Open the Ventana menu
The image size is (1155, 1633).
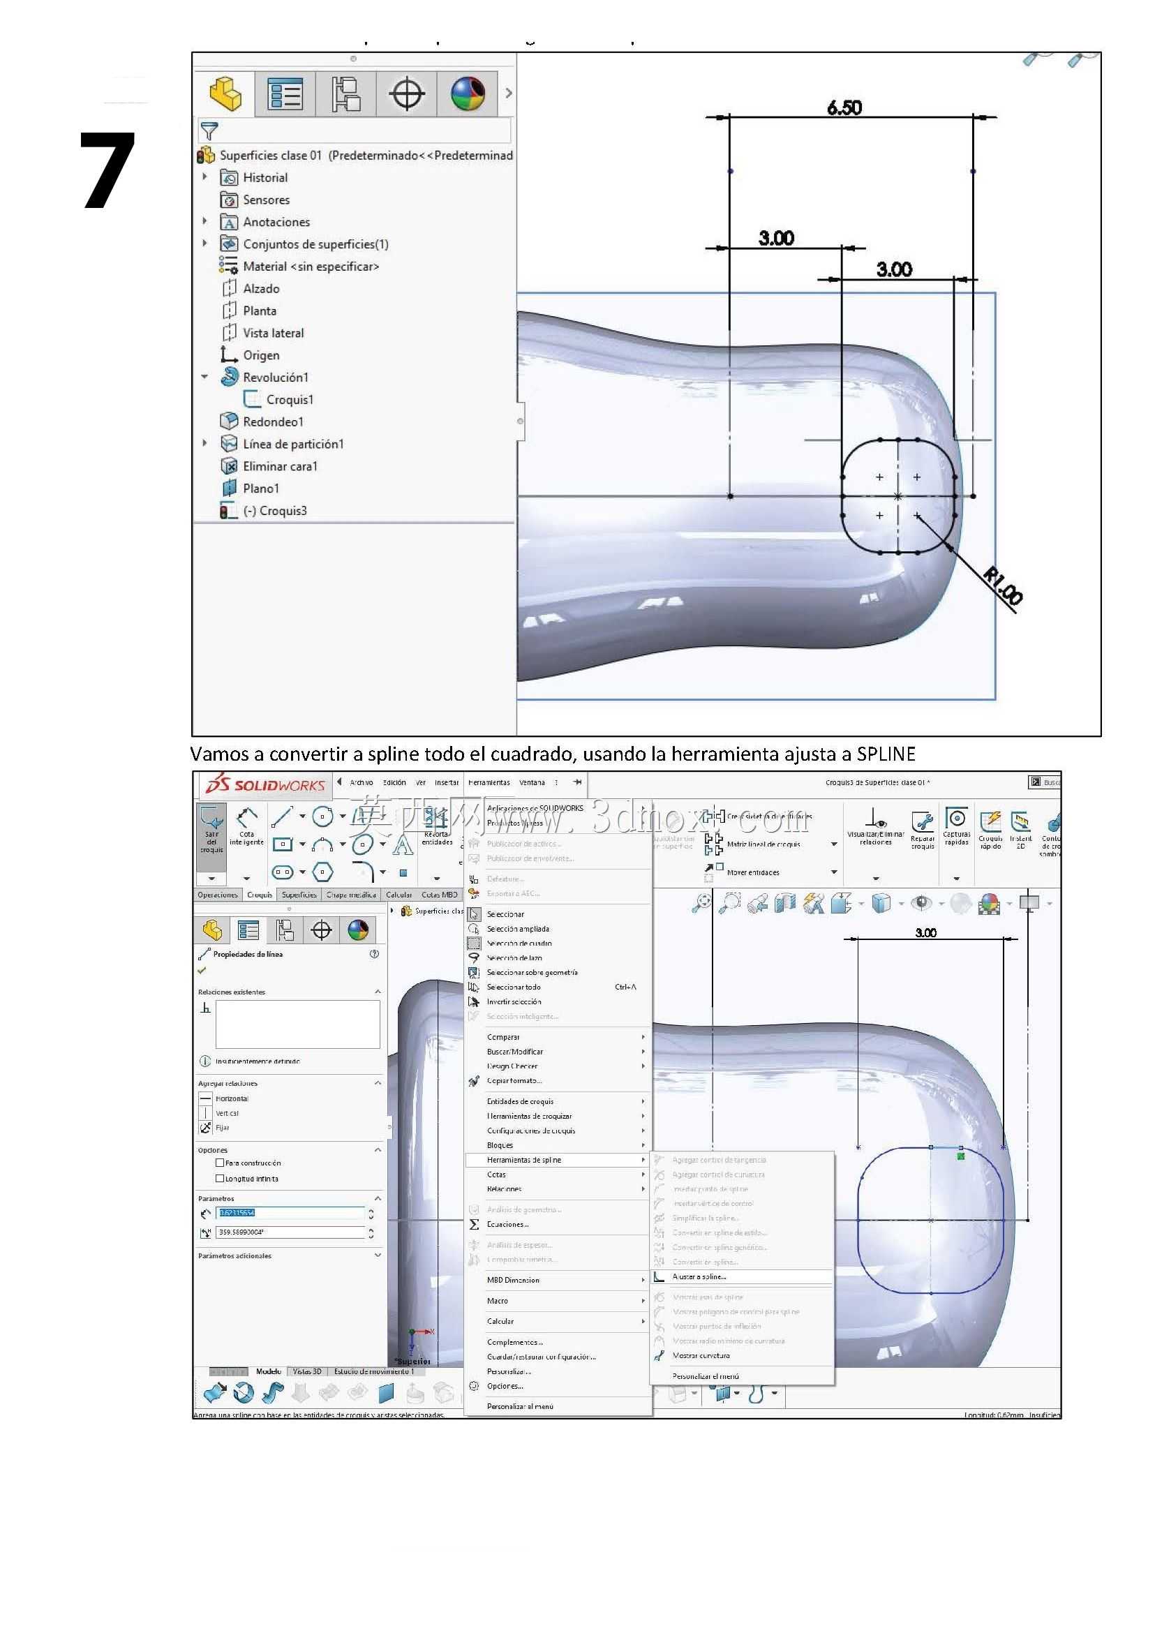(532, 782)
